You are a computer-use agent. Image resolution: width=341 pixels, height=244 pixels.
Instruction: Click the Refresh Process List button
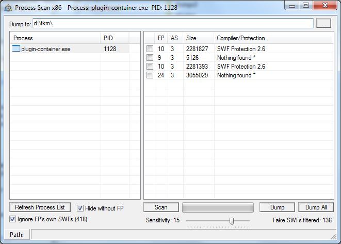(40, 207)
